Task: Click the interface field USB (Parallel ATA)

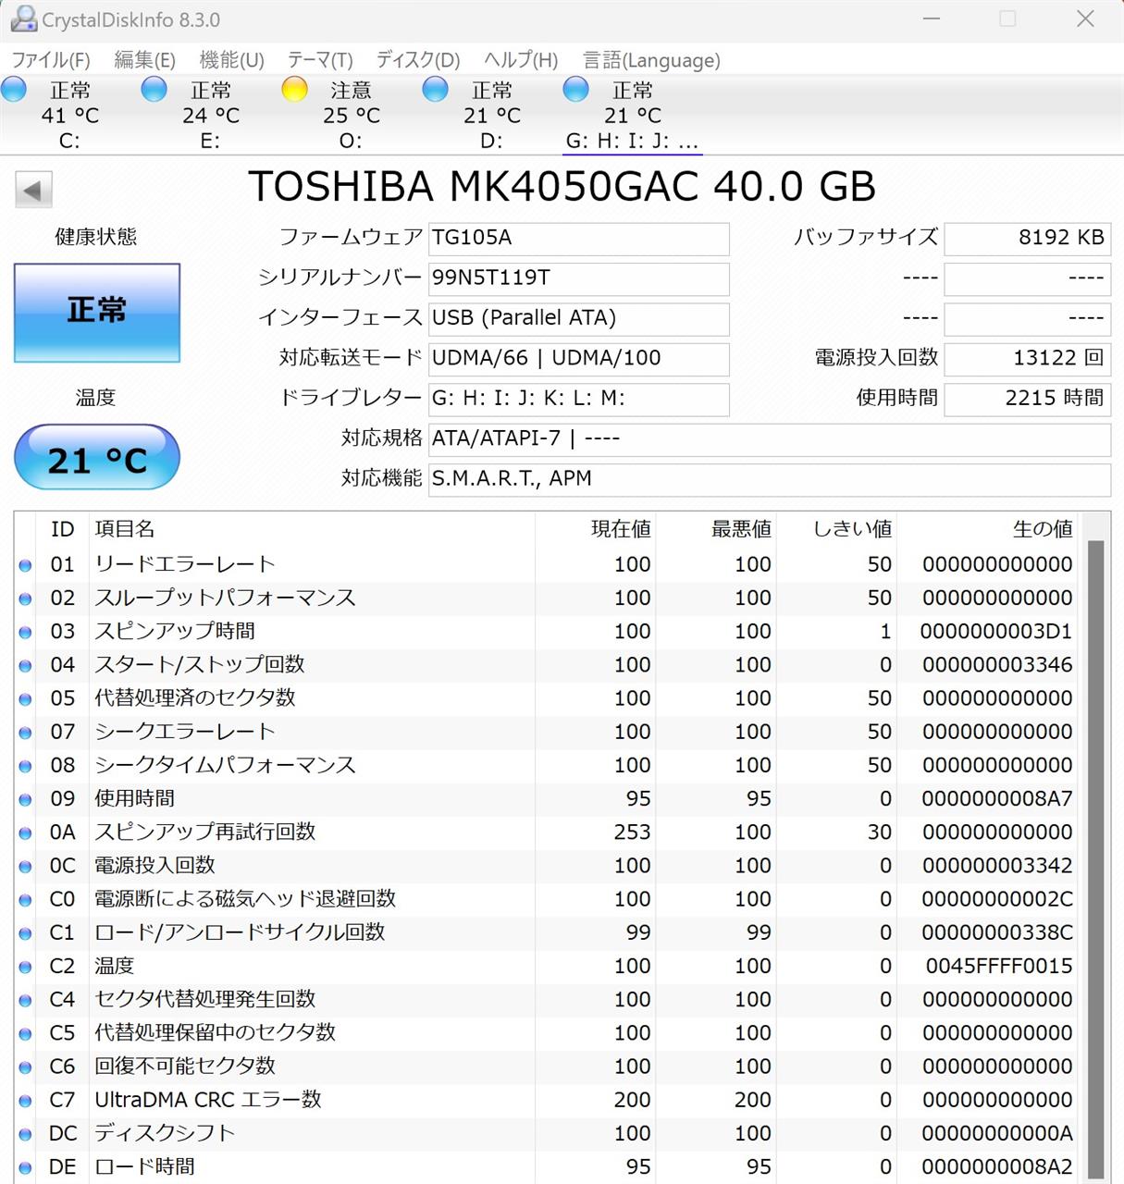Action: (x=579, y=319)
